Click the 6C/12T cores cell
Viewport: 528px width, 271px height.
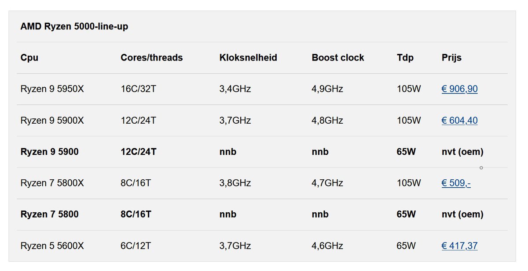tap(136, 246)
